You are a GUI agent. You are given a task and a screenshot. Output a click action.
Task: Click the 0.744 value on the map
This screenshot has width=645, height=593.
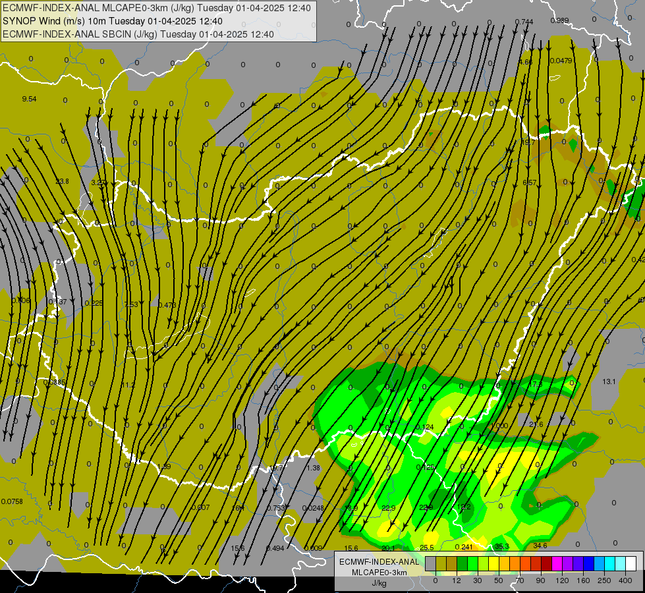click(x=524, y=21)
